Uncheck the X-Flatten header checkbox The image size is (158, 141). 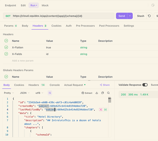6,47
